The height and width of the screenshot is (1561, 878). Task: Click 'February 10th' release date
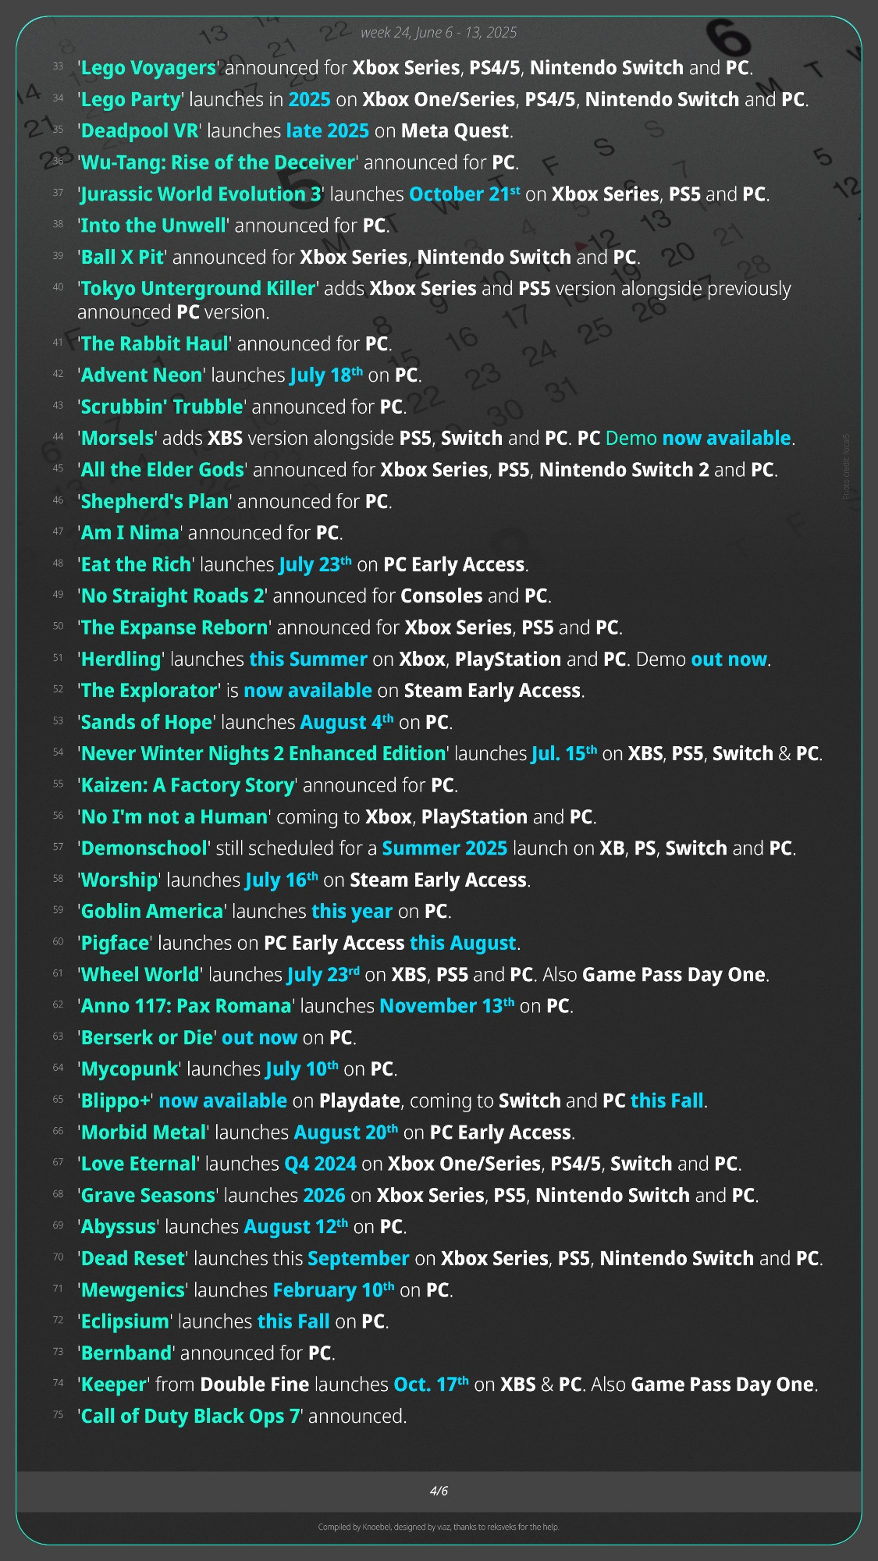(x=334, y=1290)
